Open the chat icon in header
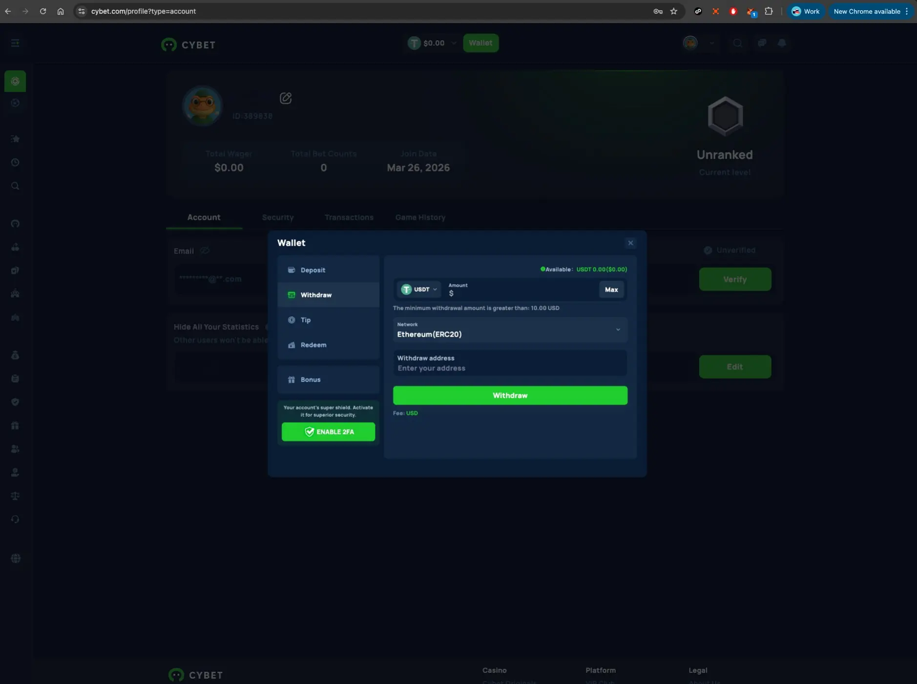Screen dimensions: 917x684 762,43
